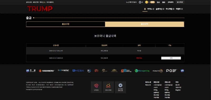The image size is (211, 100).
Task: Select the Microgaming provider logo
Action: (x=142, y=71)
